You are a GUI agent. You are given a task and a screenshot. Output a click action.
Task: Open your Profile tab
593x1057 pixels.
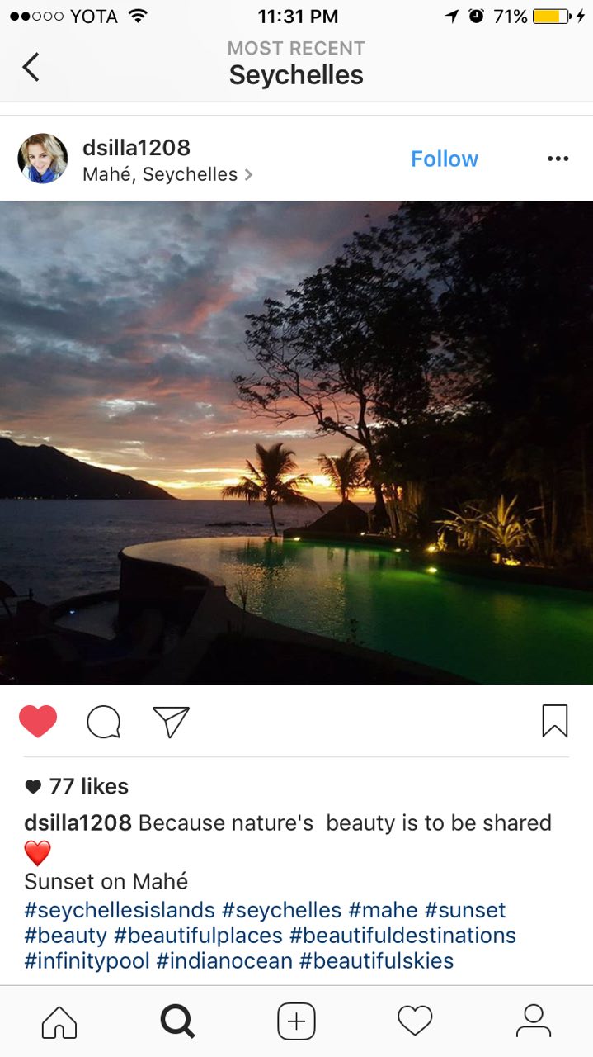tap(534, 1021)
